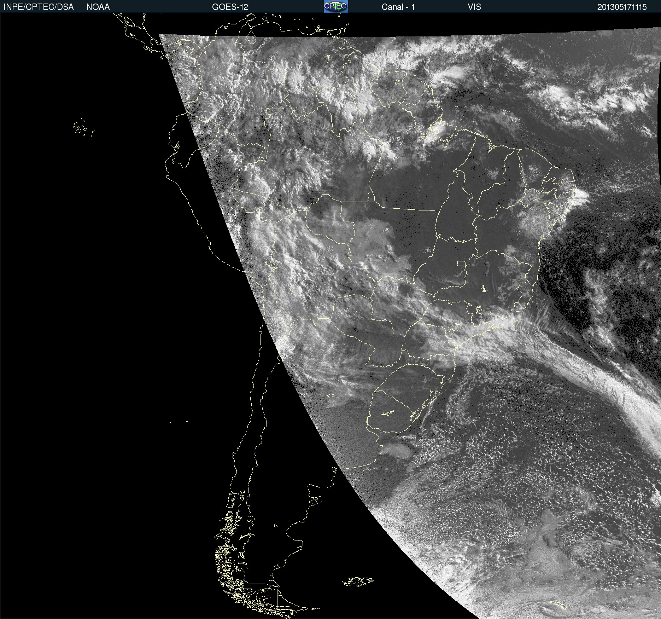Select the 201305171115 timestamp
661x619 pixels.
[622, 7]
